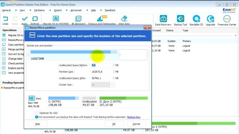The width and height of the screenshot is (239, 134).
Task: Click the Unallocated Space Before field
Action: (x=102, y=65)
